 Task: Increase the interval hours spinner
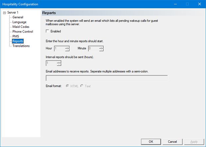[x=59, y=62]
